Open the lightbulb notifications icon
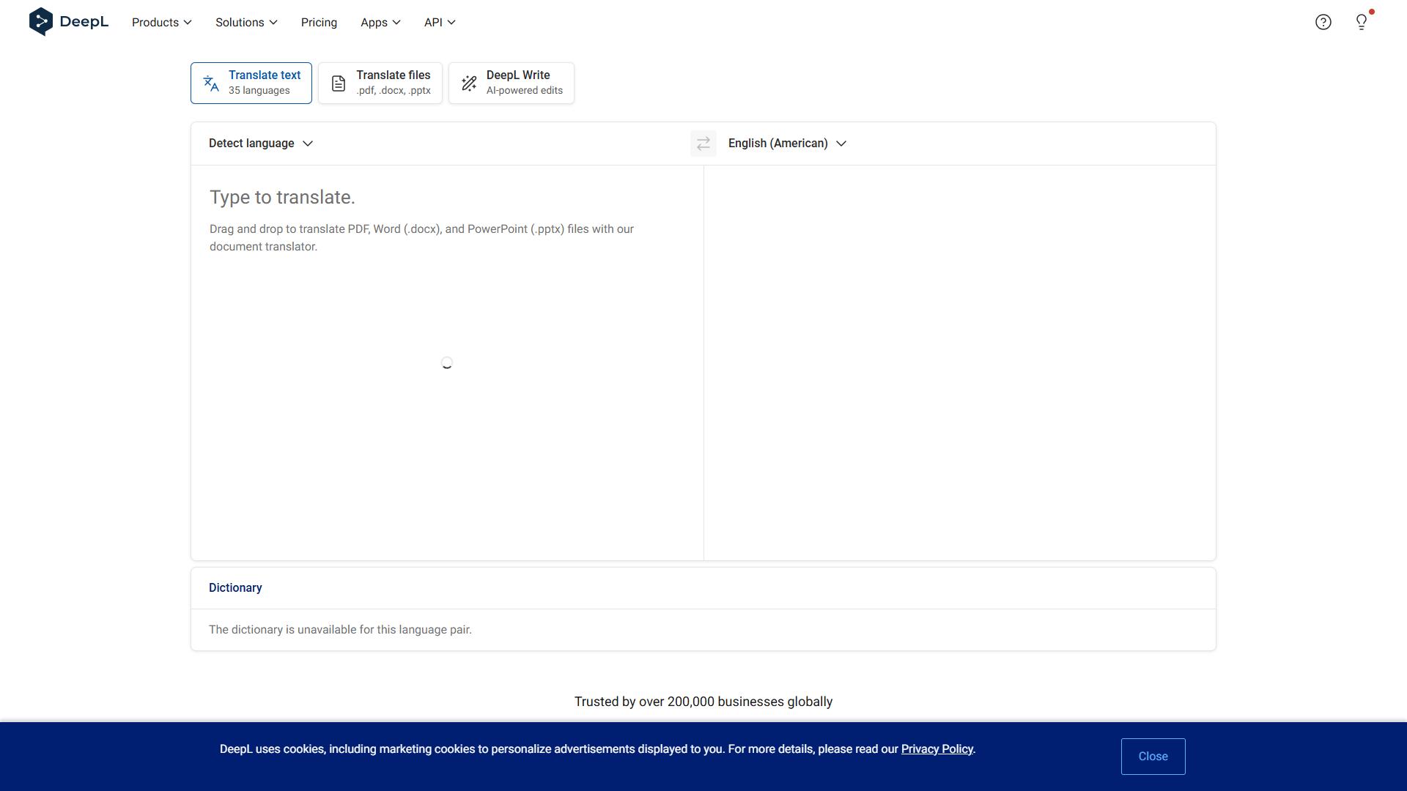The height and width of the screenshot is (791, 1407). point(1362,22)
